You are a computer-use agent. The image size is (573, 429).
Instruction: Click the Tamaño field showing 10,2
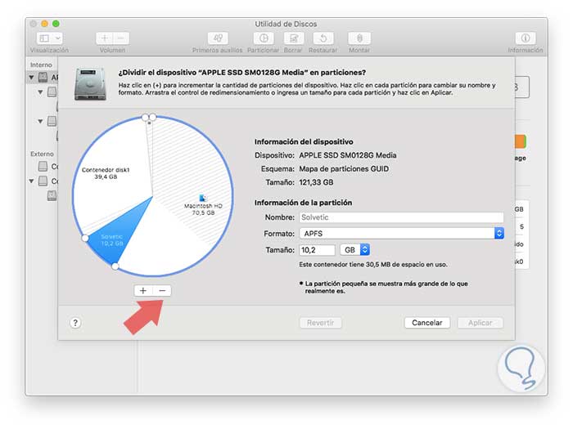(x=317, y=250)
